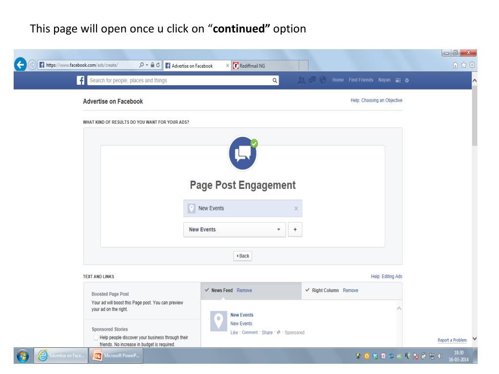The height and width of the screenshot is (374, 499).
Task: Switch to the Rediffmail NG browser tab
Action: click(x=265, y=66)
